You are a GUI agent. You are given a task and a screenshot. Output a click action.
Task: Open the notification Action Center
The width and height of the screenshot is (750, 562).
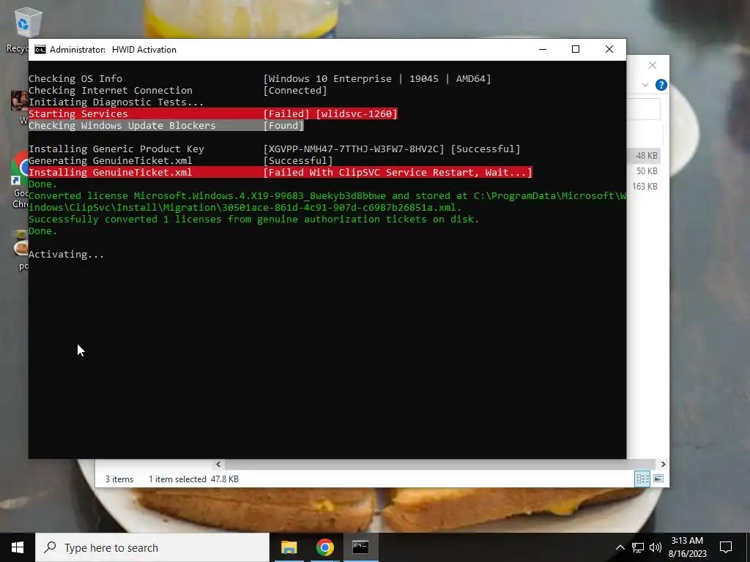pos(726,547)
